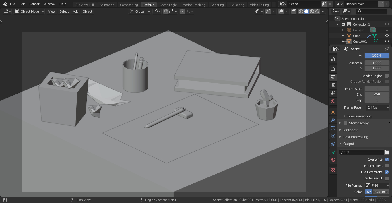392x203 pixels.
Task: Hide Cube.001 with its eye toggle
Action: [x=387, y=41]
